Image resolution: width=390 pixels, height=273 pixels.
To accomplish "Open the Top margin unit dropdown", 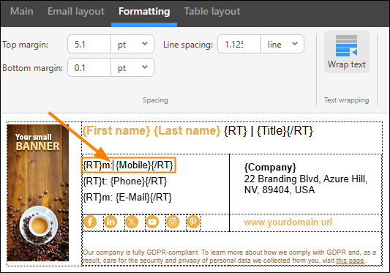I will pyautogui.click(x=132, y=45).
